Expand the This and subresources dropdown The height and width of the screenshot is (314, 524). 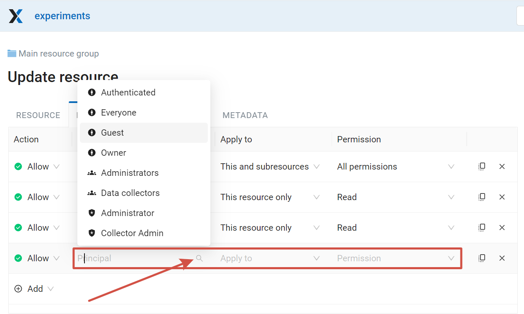(x=270, y=167)
